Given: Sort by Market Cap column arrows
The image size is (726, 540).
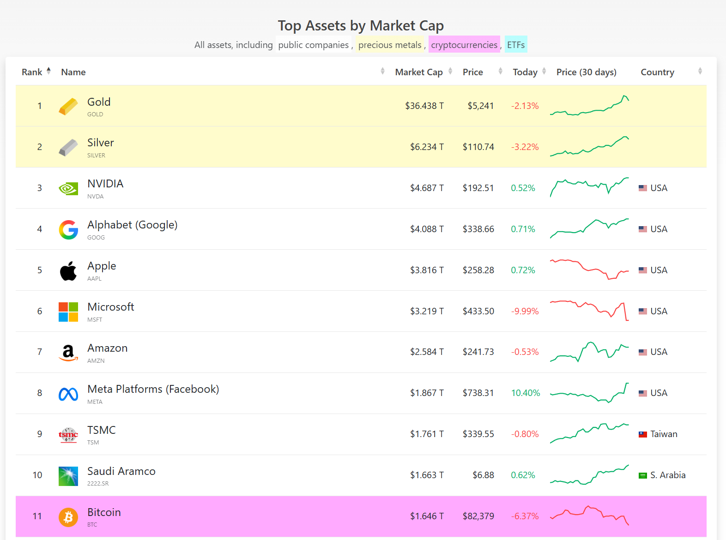Looking at the screenshot, I should tap(450, 71).
